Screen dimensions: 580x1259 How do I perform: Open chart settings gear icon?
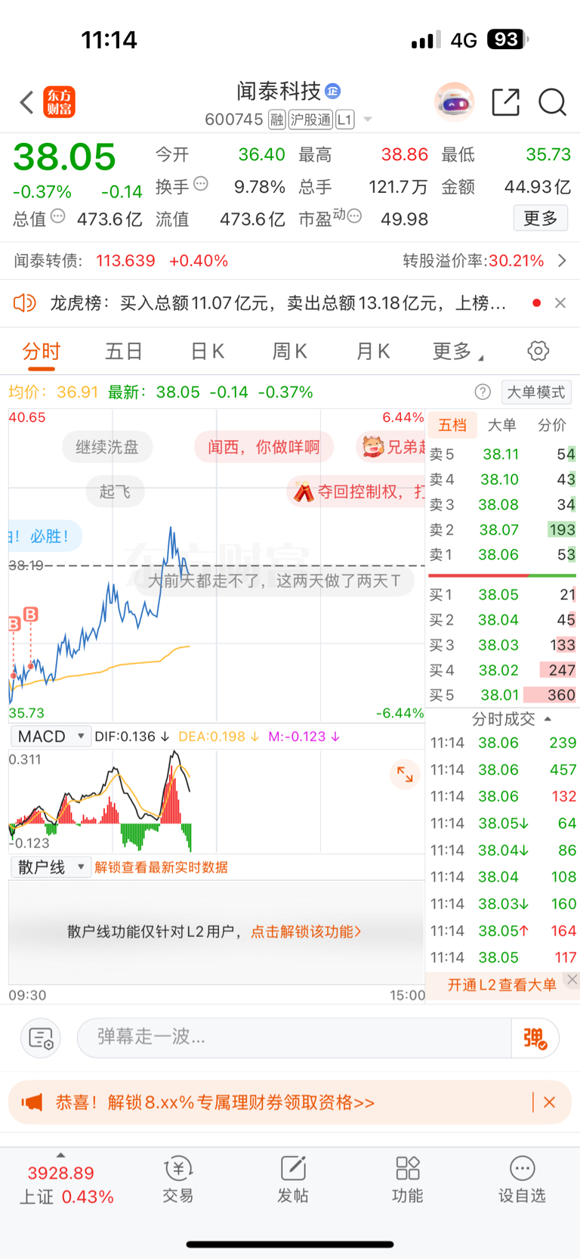pos(538,351)
